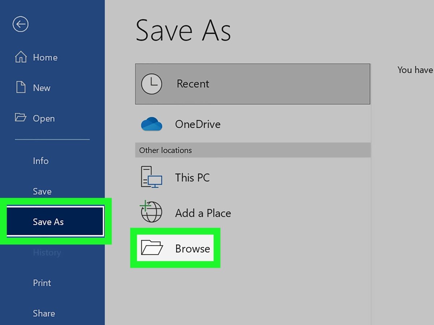Click the Open folder icon in sidebar
Screen dimensions: 434x325
click(21, 118)
